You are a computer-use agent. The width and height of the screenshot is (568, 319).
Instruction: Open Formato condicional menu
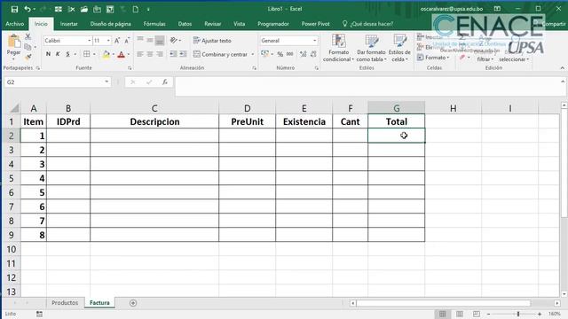[x=338, y=48]
